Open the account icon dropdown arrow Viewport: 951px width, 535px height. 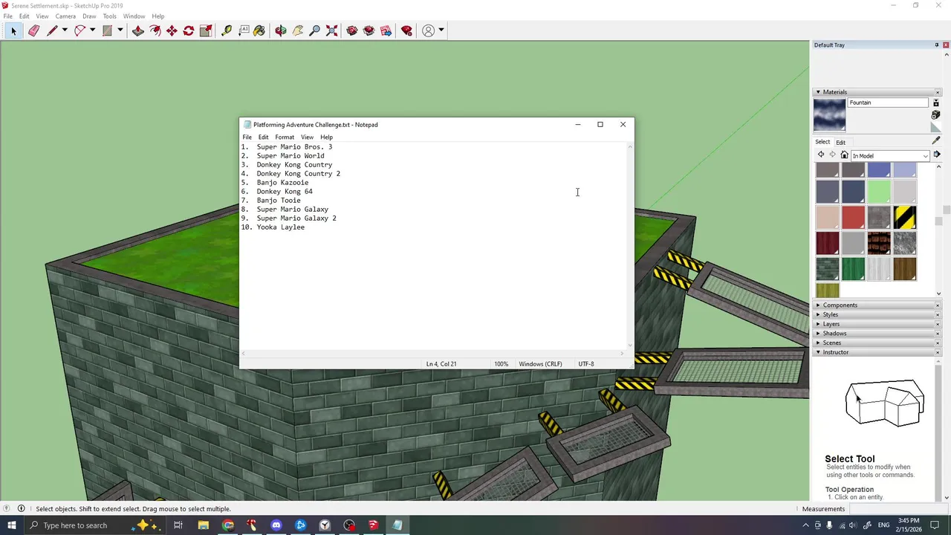[x=441, y=30]
